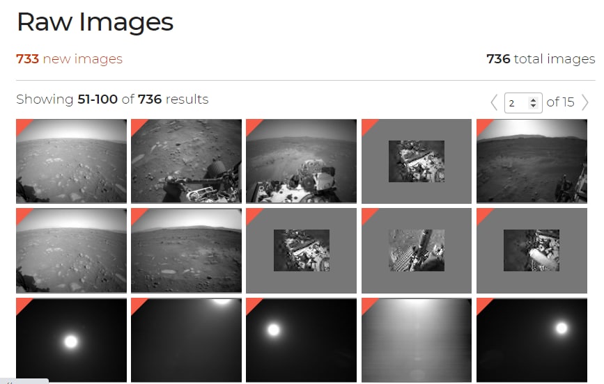Open small thumbnail with white cylinder on rover
Viewport: 604px width, 384px height.
click(x=532, y=250)
